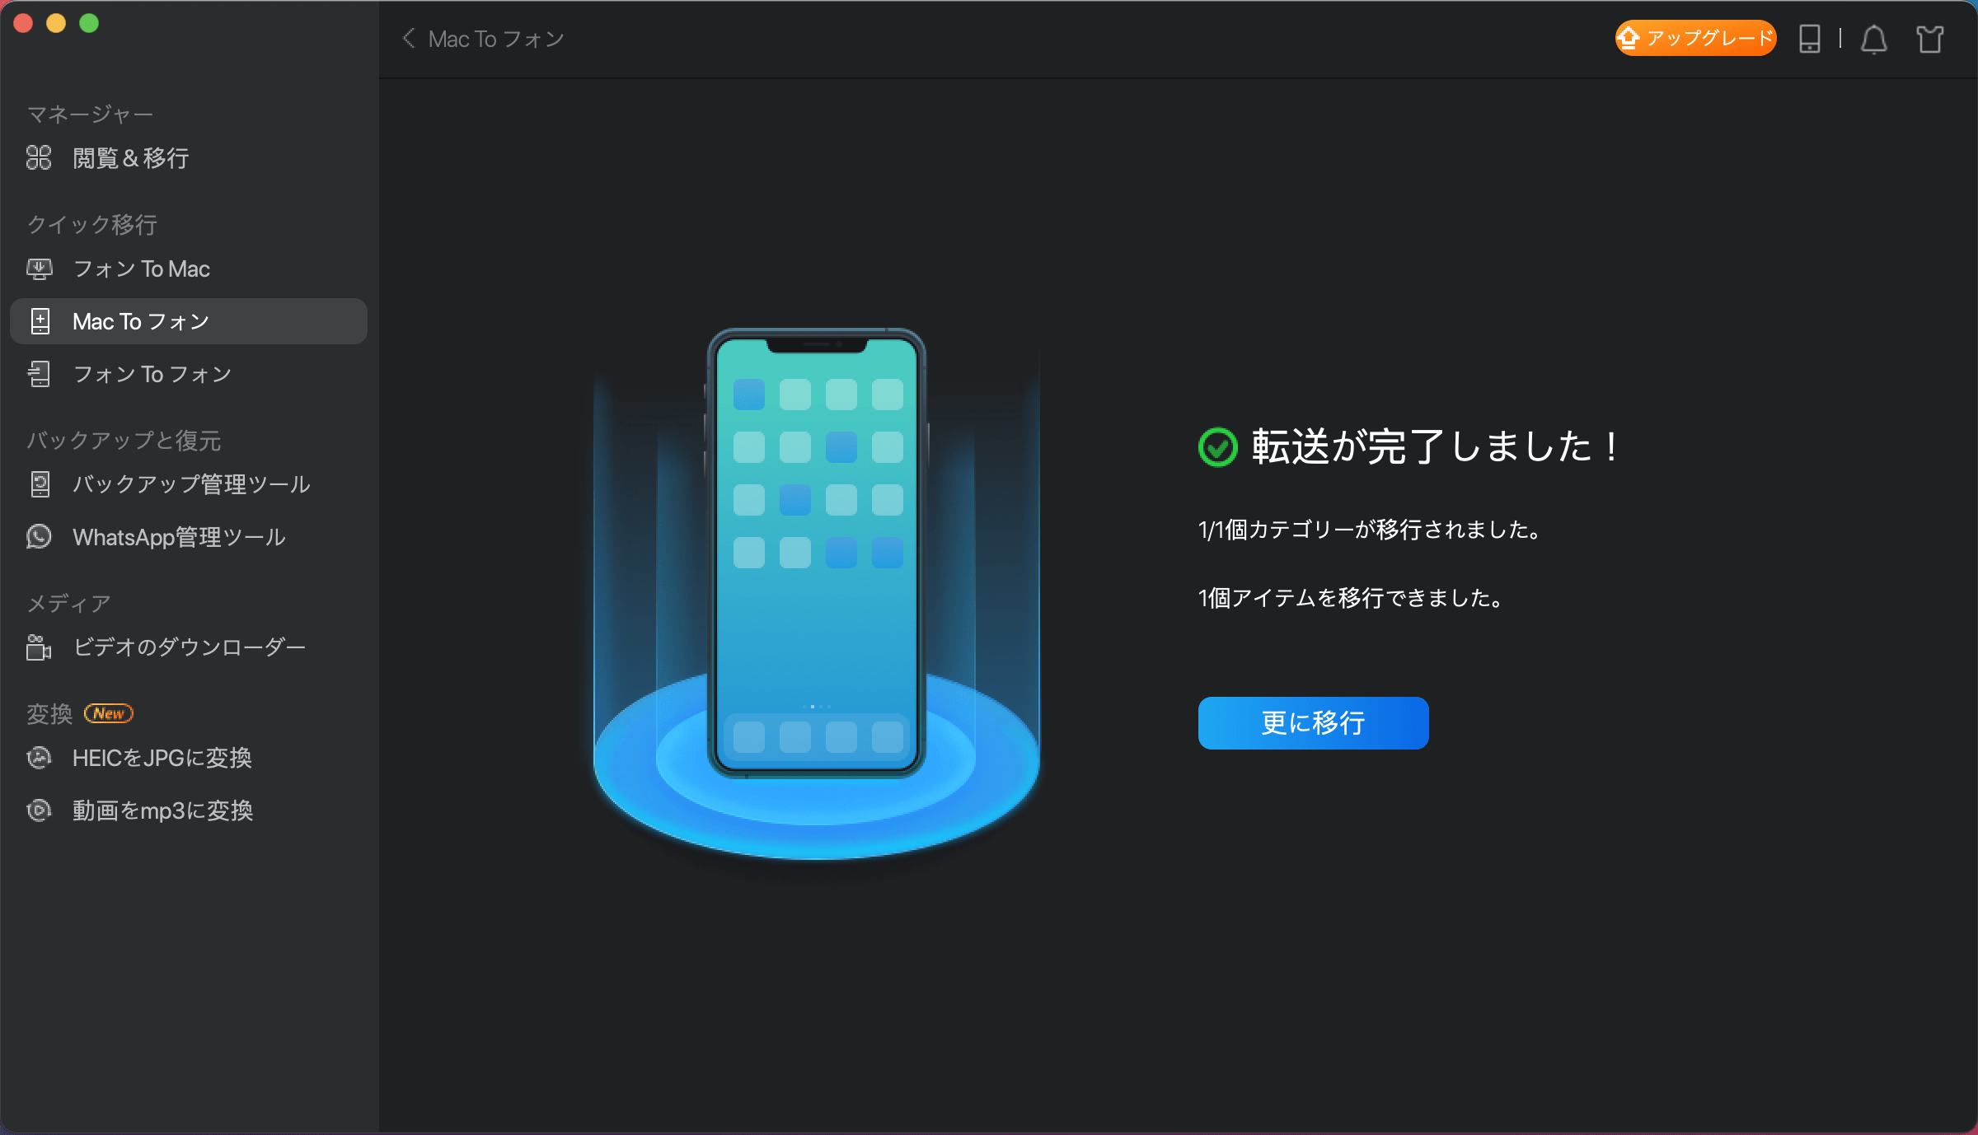
Task: Click the WhatsApp管理ツール icon
Action: click(39, 537)
